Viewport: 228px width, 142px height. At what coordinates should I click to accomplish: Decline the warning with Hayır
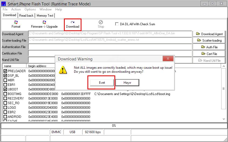point(127,83)
